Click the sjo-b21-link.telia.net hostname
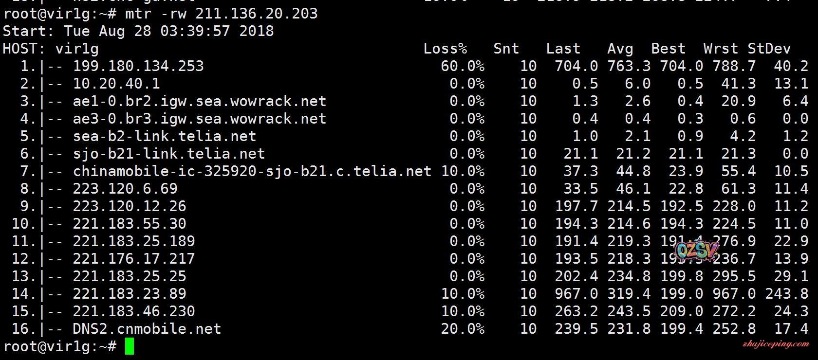Screen dimensions: 818x360 click(169, 154)
